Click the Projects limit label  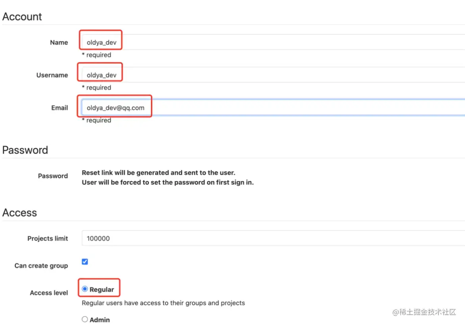pyautogui.click(x=48, y=239)
